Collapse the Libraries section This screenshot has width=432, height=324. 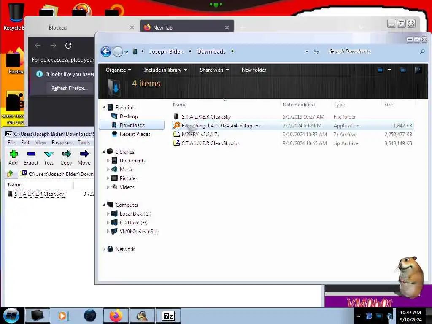click(104, 151)
